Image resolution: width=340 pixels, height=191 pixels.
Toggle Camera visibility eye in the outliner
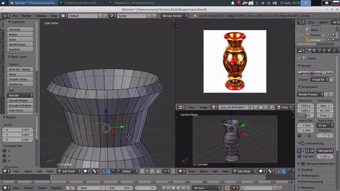click(x=324, y=35)
